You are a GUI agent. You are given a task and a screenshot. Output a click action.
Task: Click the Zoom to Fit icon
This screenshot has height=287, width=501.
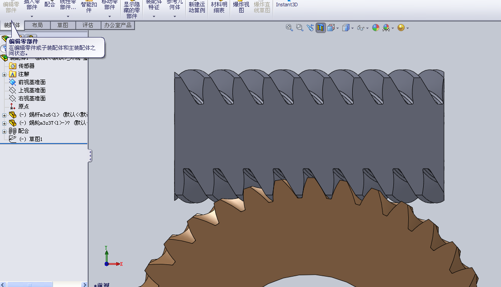(x=289, y=28)
